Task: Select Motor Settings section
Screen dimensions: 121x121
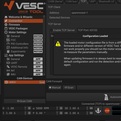Action: (x=23, y=32)
